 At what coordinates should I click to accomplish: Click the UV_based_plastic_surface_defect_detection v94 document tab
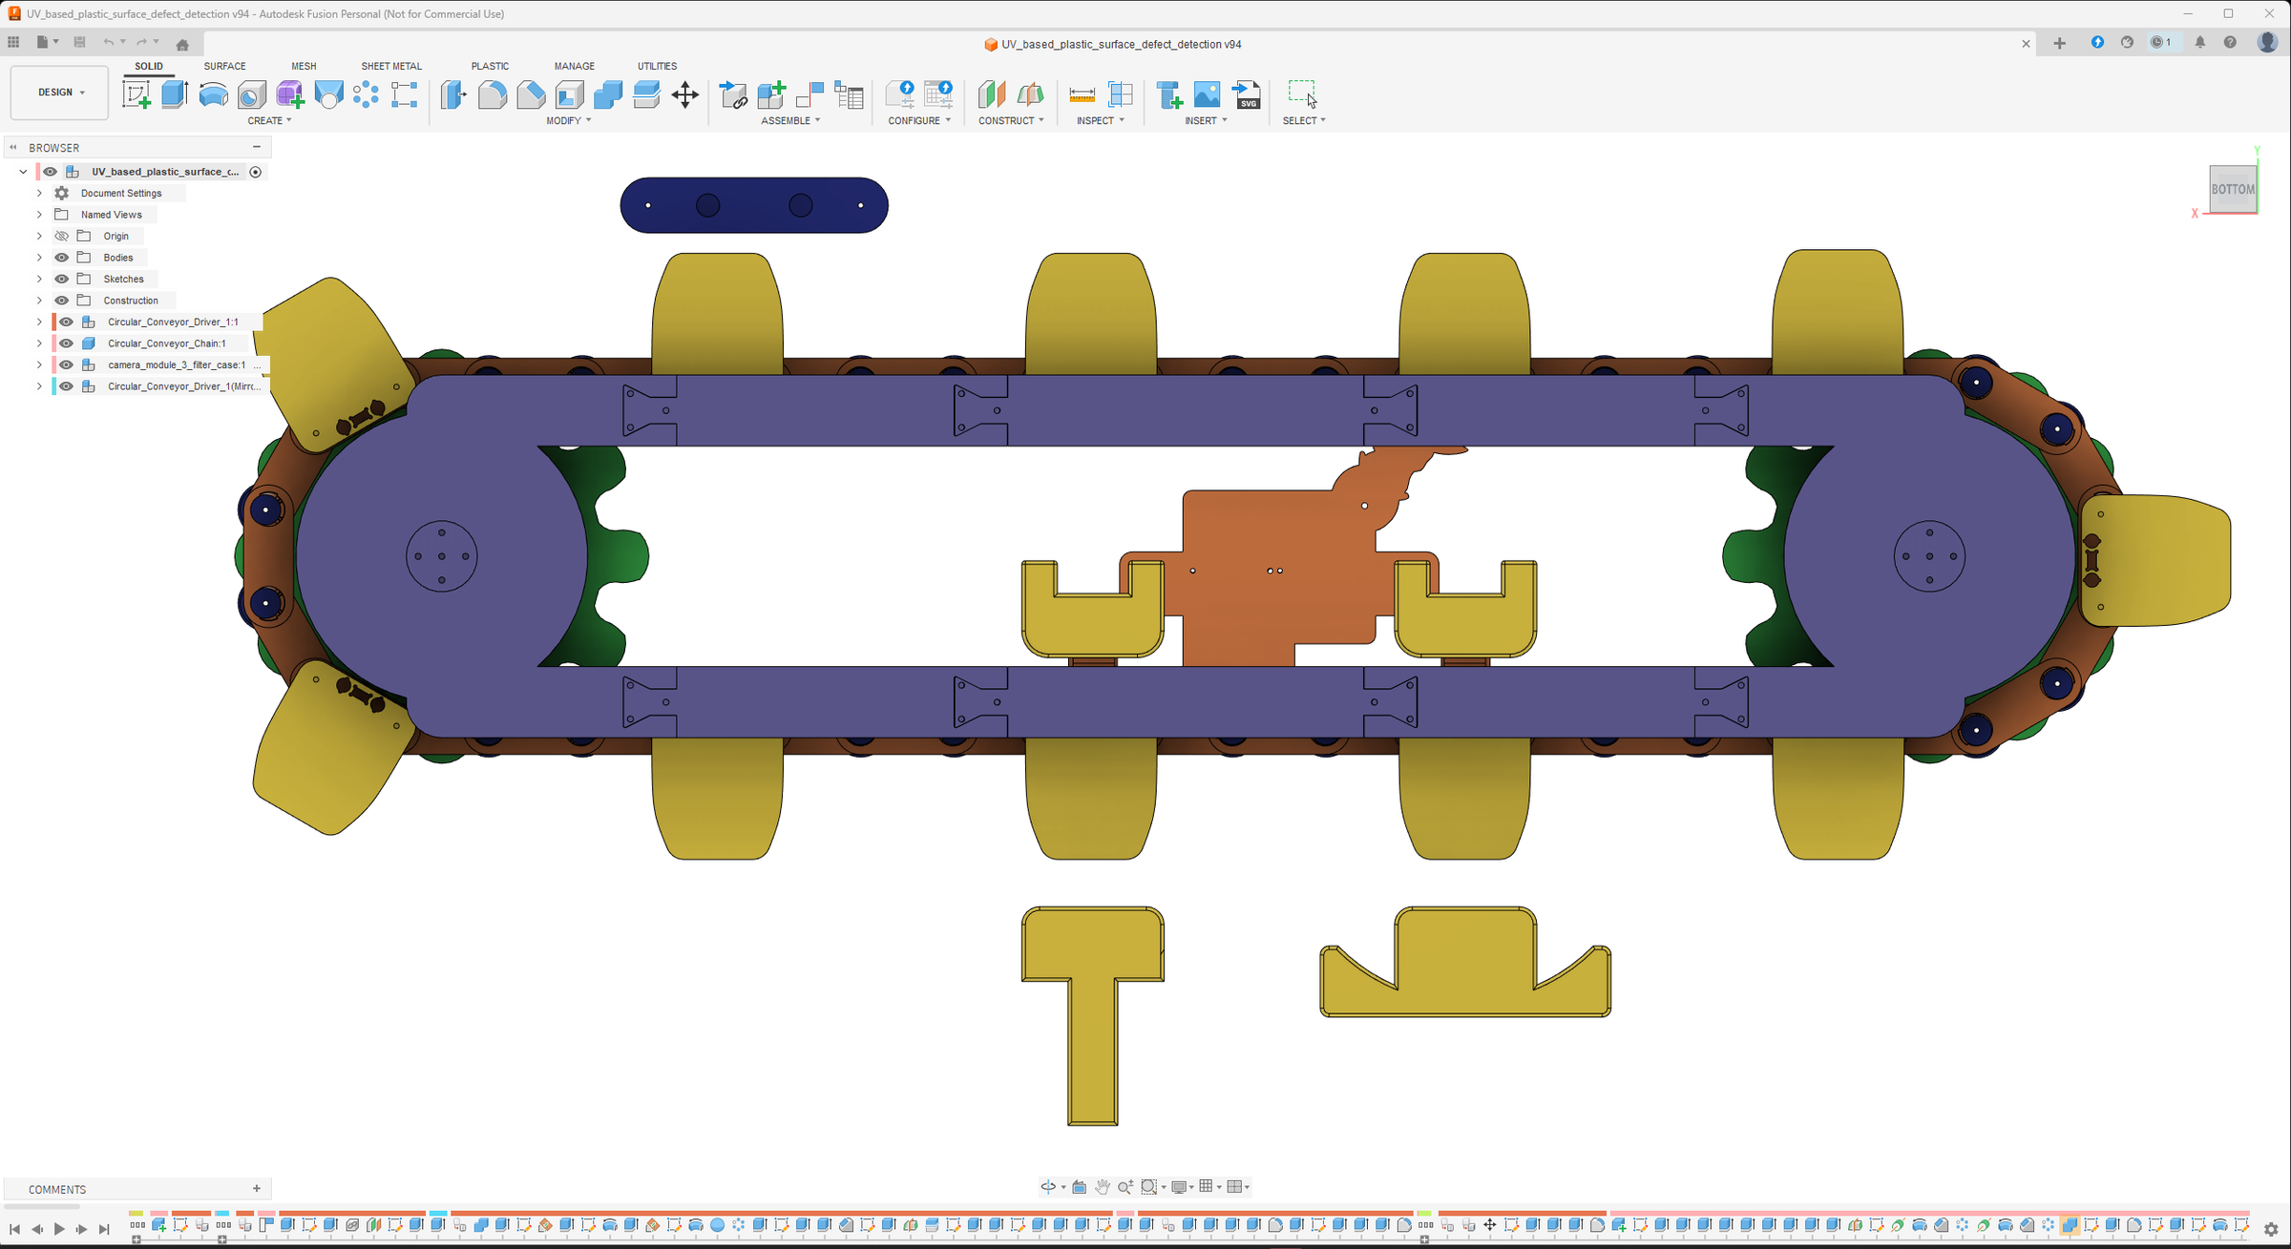pyautogui.click(x=1113, y=44)
